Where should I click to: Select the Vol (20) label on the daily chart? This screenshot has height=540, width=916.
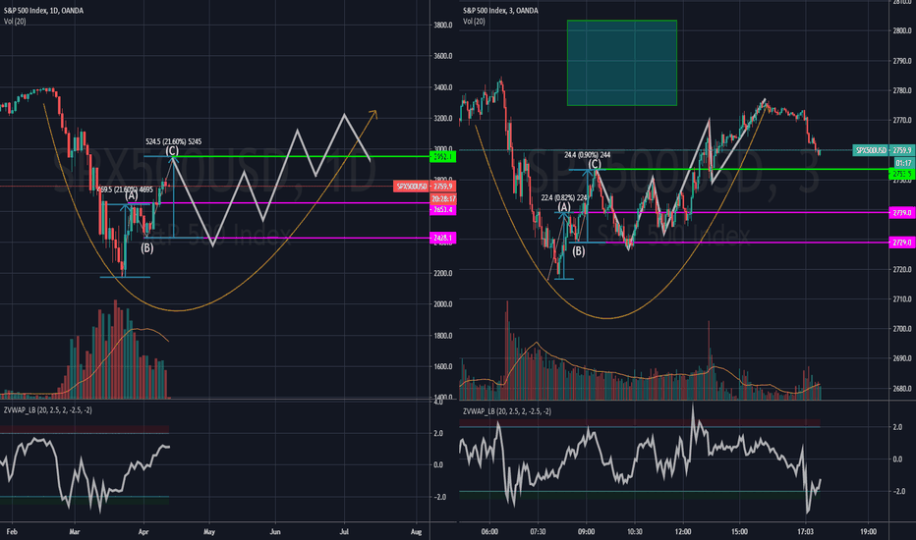click(x=15, y=21)
